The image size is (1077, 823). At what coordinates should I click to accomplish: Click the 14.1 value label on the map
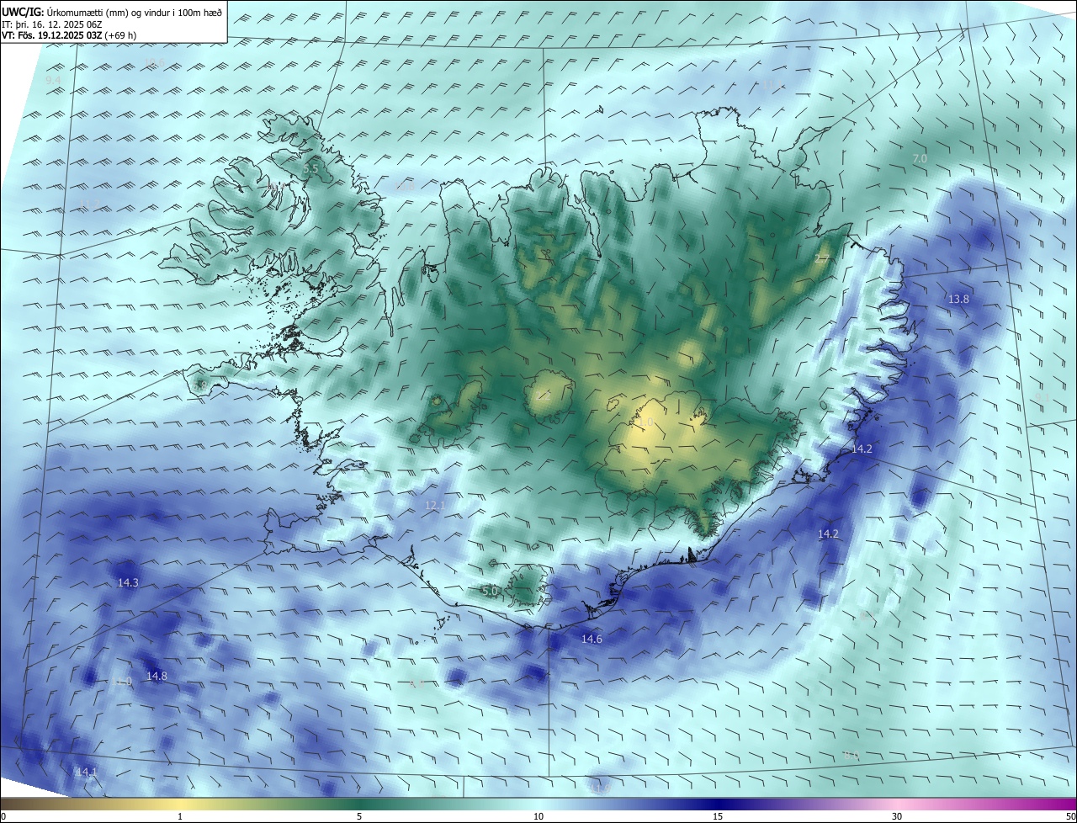pyautogui.click(x=87, y=772)
